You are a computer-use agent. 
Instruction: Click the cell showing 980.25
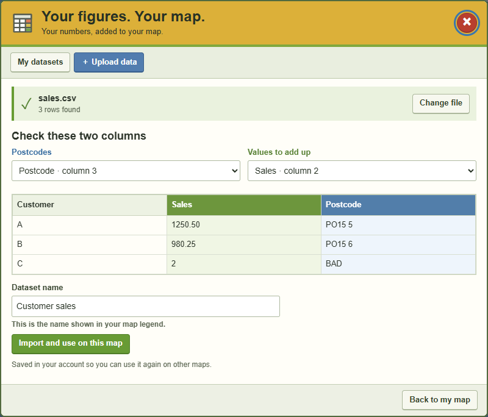click(244, 244)
